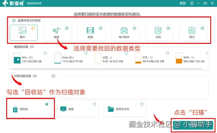Select the Win (C:) drive radio button
Image resolution: width=217 pixels, height=133 pixels.
tap(45, 53)
